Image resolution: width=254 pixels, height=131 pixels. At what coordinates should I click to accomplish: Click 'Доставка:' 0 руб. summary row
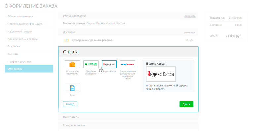226,25
